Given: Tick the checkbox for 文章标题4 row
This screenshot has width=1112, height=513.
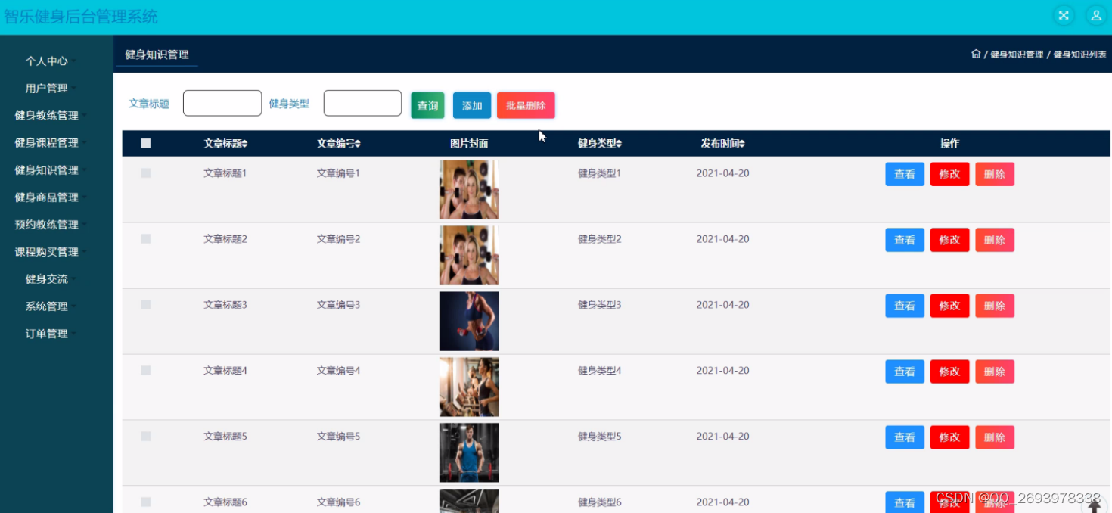Looking at the screenshot, I should [146, 371].
